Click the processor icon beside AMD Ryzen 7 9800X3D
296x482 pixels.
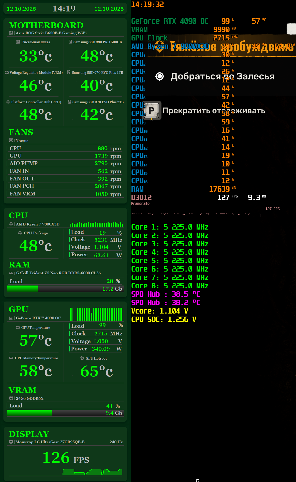click(x=11, y=224)
